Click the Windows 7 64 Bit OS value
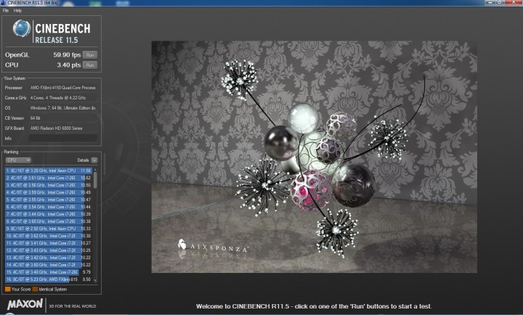Viewport: 523px width, 315px height. click(63, 108)
